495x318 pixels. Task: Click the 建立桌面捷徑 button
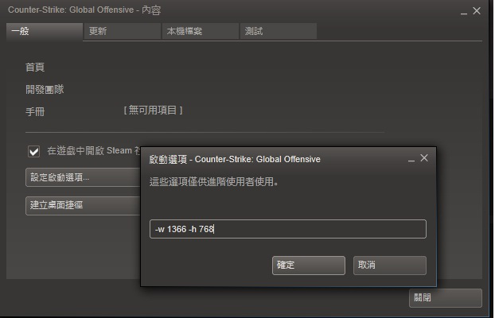coord(83,205)
